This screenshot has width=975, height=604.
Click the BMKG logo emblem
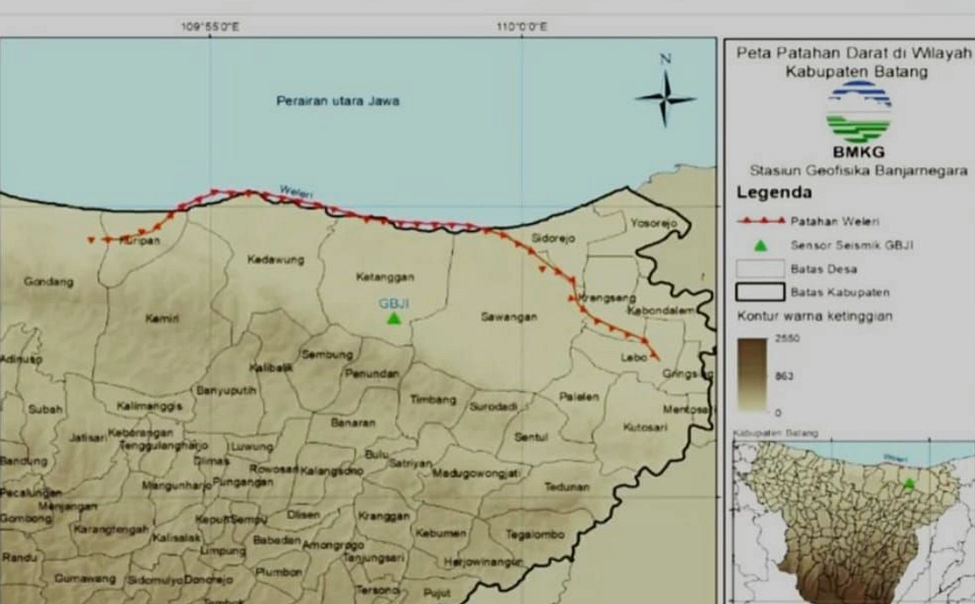[859, 112]
